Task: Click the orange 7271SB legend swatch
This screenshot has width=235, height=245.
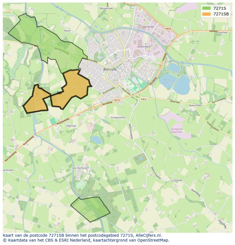Action: [x=207, y=14]
